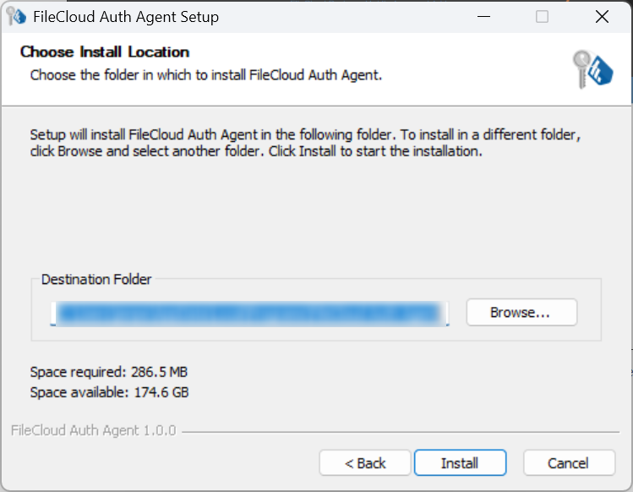Click the "Choose the folder" subtitle text
Screen dimensions: 633x492
click(206, 75)
